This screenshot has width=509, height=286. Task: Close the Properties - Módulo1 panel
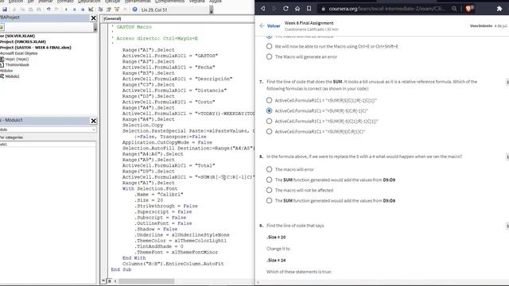point(94,121)
